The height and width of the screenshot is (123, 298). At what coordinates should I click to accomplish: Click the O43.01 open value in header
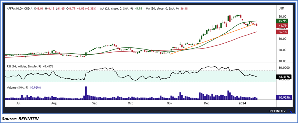(38, 8)
